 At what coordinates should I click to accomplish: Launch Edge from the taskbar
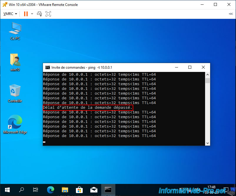pyautogui.click(x=51, y=190)
